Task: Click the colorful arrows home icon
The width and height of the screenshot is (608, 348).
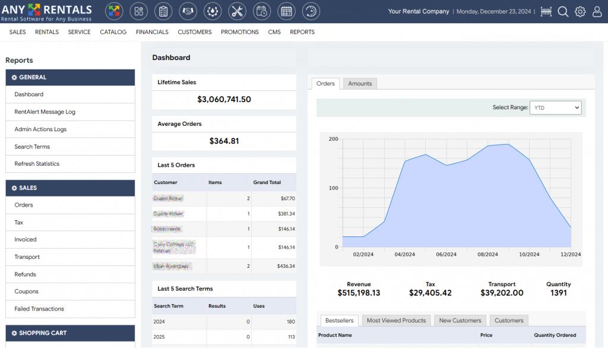Action: click(115, 11)
